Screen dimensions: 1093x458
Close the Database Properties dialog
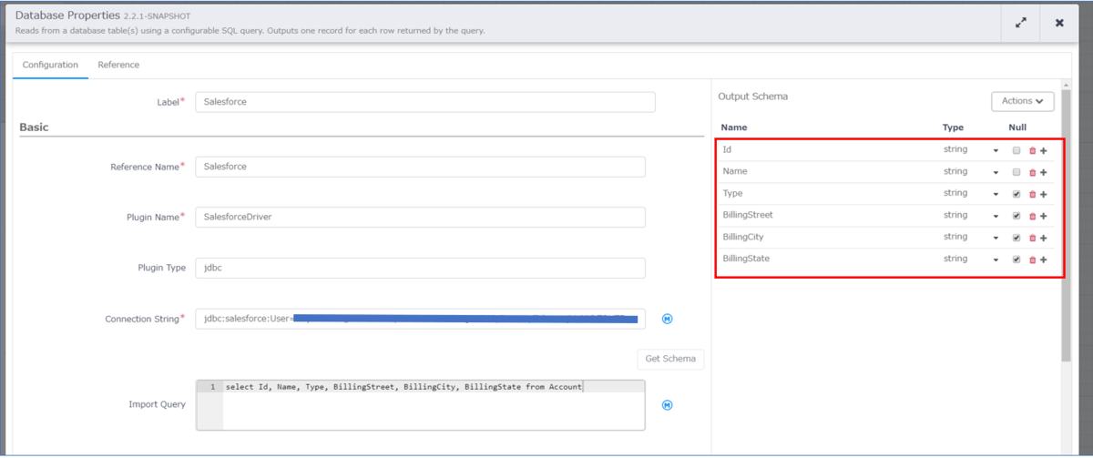point(1059,23)
